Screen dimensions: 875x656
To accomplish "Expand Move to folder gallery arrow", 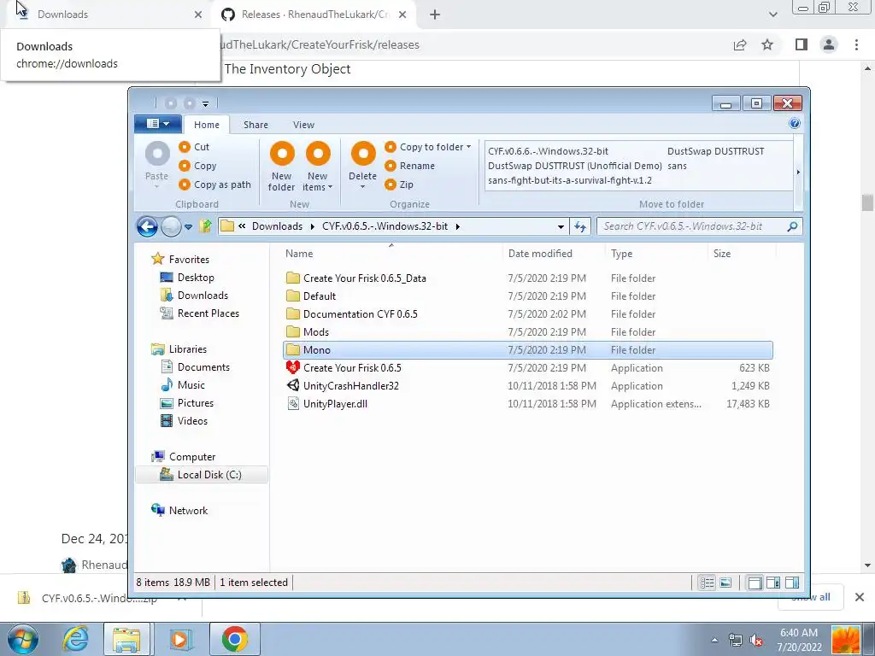I will click(x=798, y=173).
